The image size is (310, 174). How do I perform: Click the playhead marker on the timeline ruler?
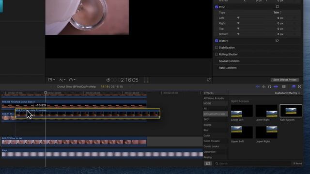click(x=46, y=92)
